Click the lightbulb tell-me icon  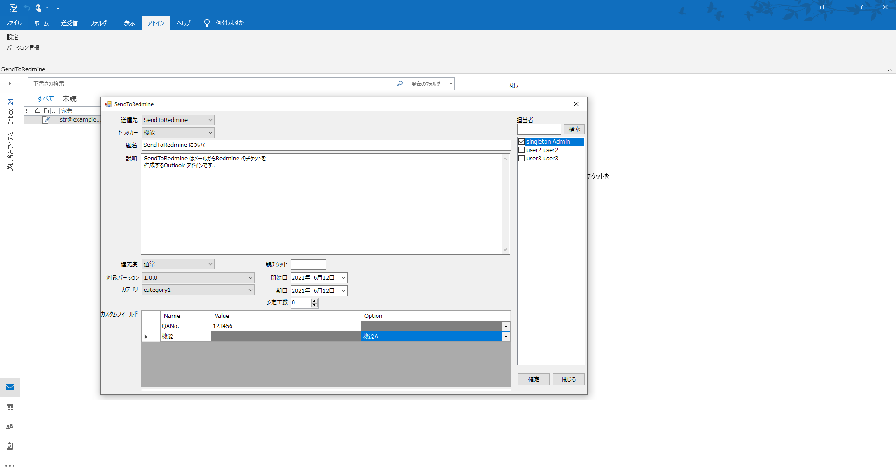(207, 22)
